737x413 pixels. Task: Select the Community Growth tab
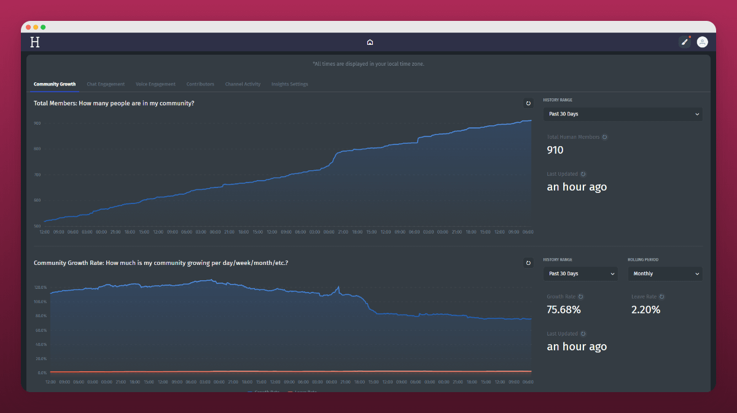coord(55,84)
